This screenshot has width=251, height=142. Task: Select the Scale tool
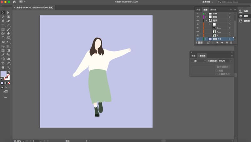8,38
